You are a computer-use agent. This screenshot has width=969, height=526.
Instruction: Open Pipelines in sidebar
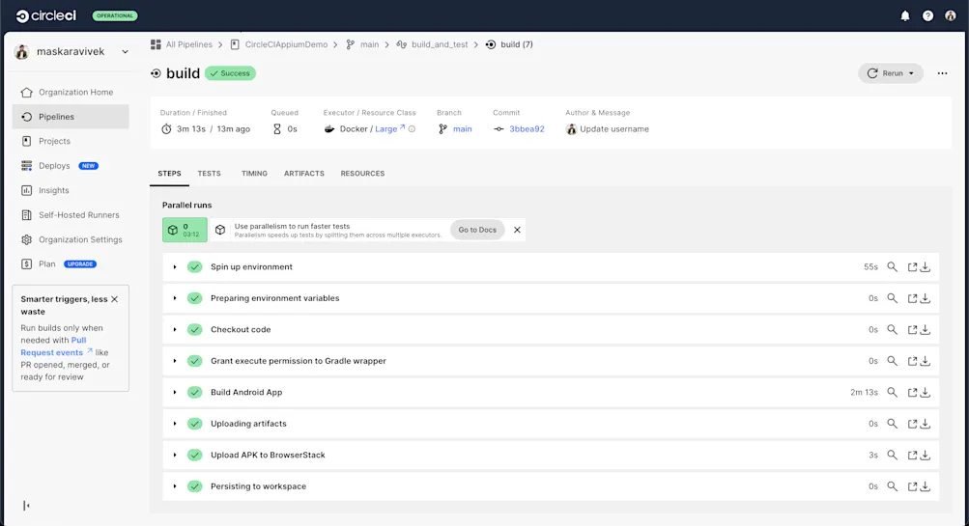(x=71, y=117)
